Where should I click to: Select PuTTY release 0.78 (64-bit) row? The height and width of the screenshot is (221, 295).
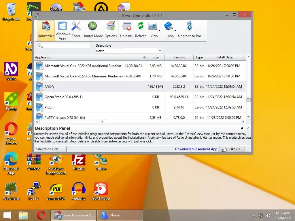(x=140, y=116)
